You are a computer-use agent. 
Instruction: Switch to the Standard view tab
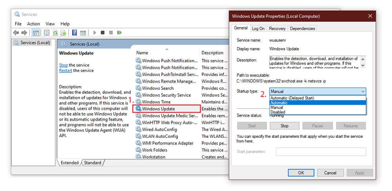coord(93,163)
